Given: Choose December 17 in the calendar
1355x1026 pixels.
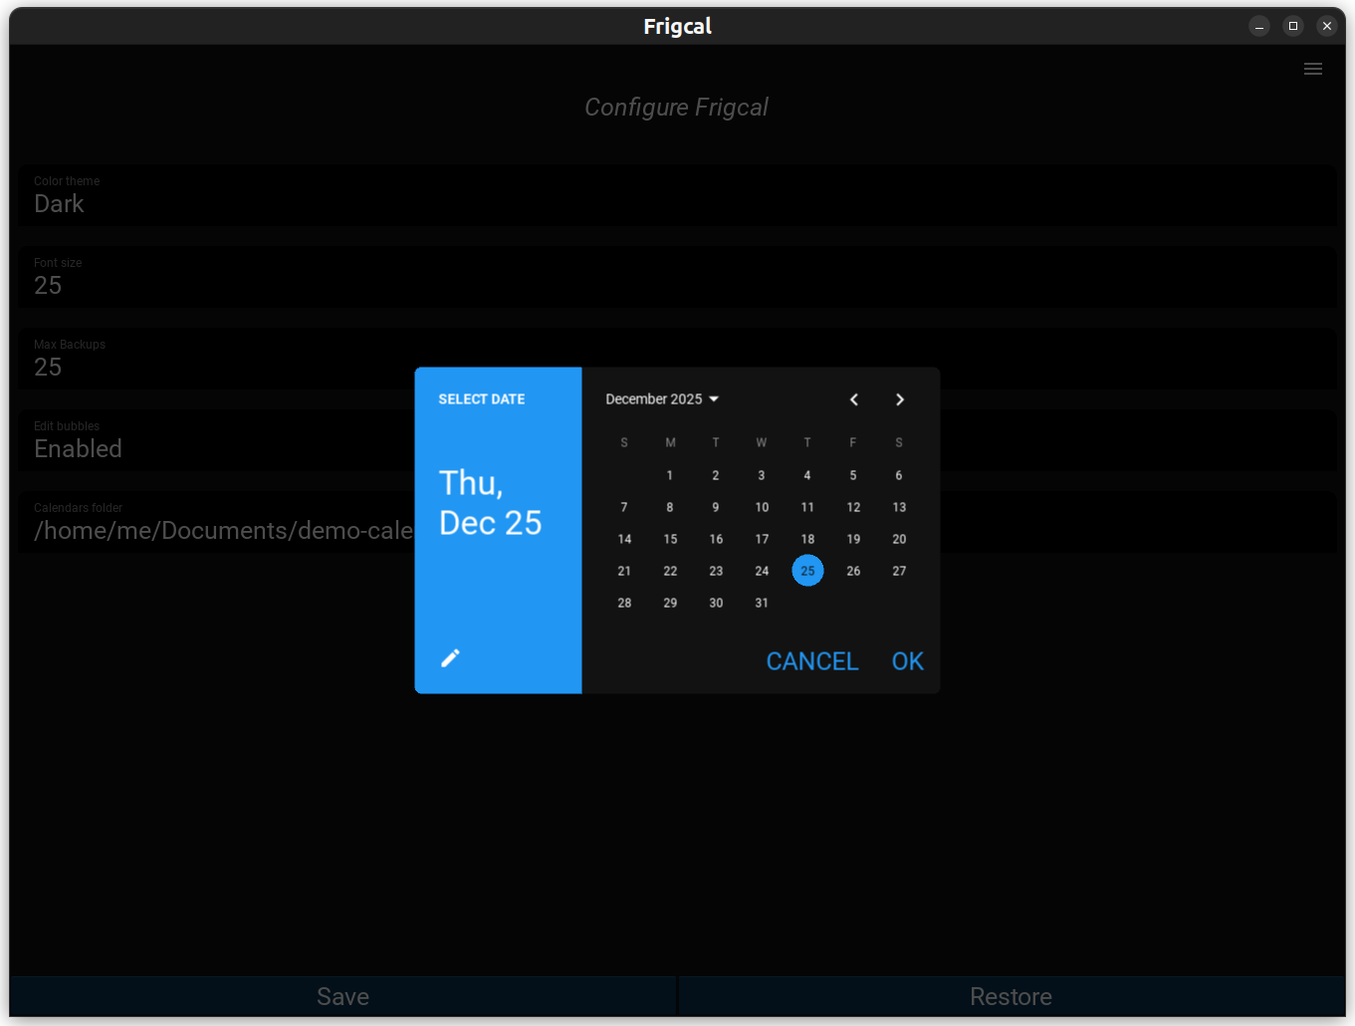Looking at the screenshot, I should click(762, 540).
